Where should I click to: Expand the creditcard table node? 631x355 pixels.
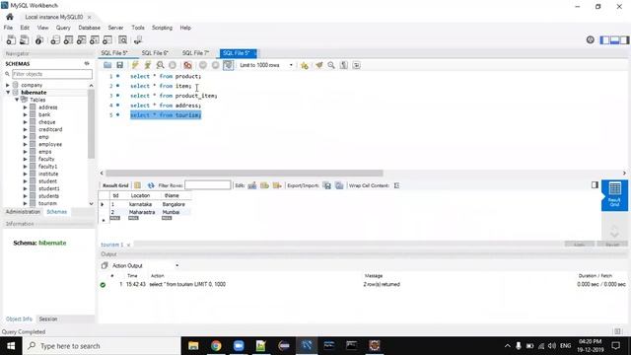pyautogui.click(x=25, y=129)
